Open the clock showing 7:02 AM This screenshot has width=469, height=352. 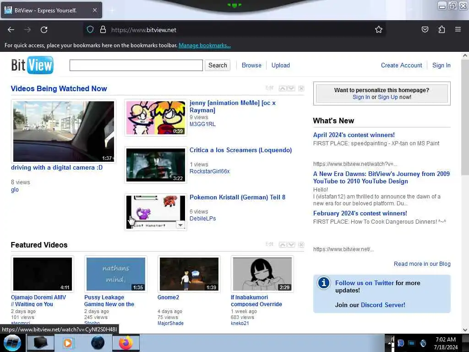click(446, 343)
